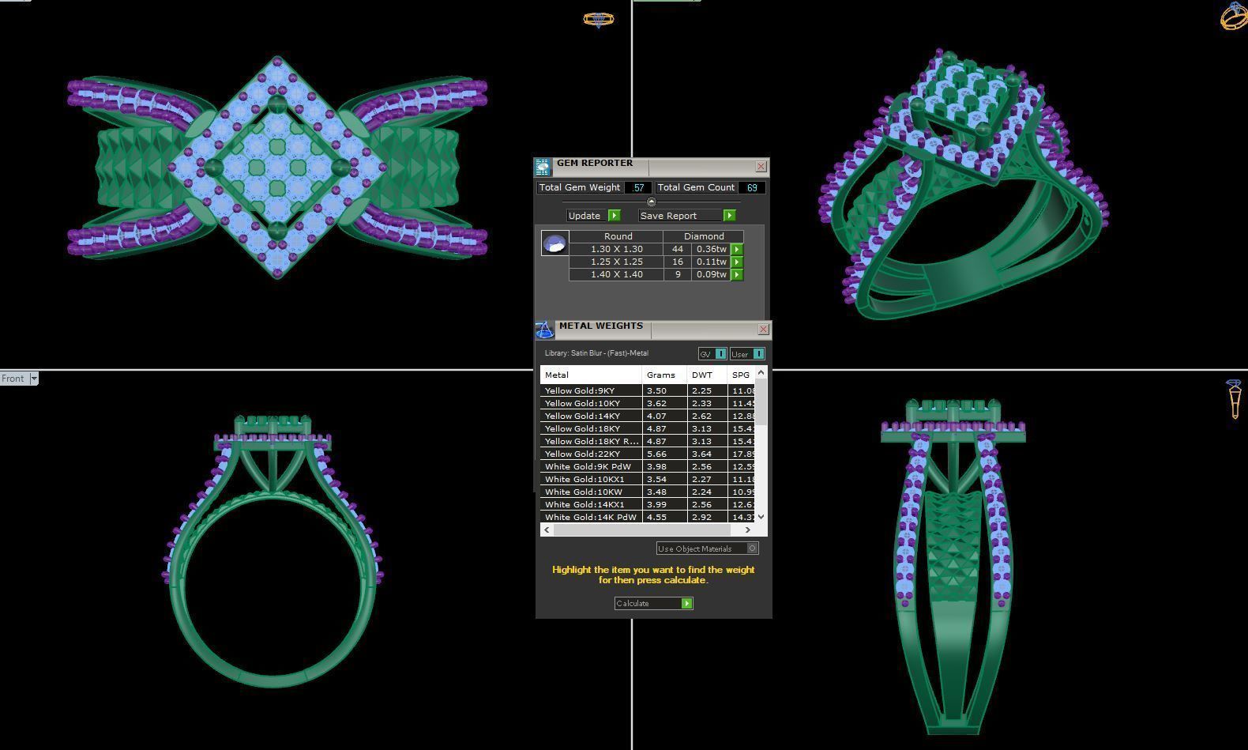The image size is (1248, 750).
Task: Click the 0.36tw weight cell
Action: tap(711, 249)
